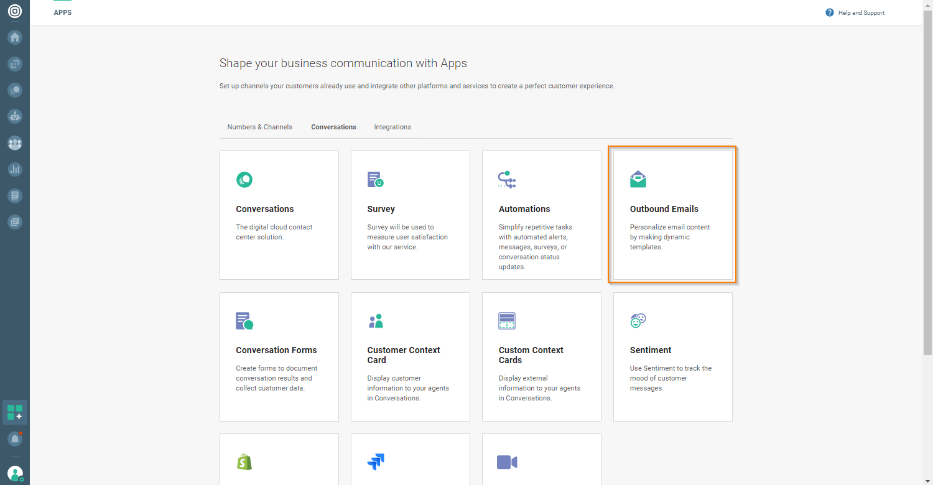Click the logo icon at sidebar top

pos(15,11)
